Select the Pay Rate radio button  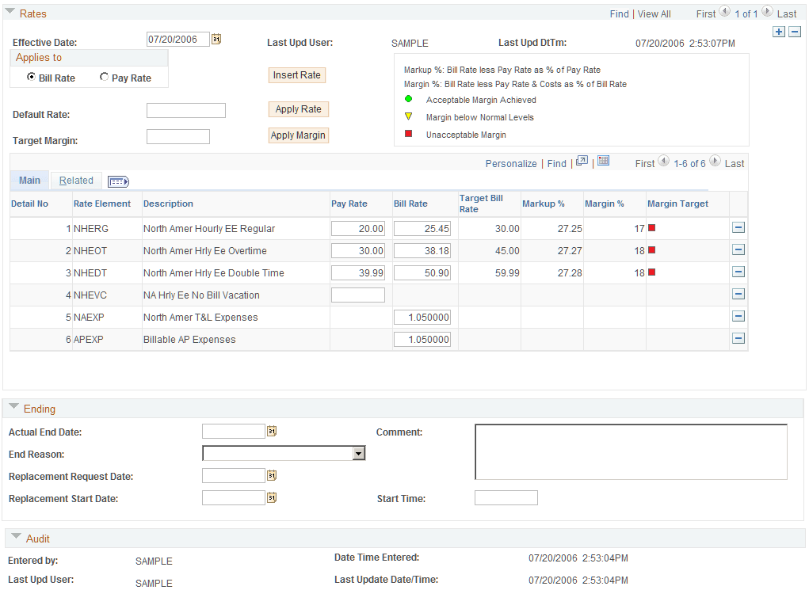pos(105,76)
